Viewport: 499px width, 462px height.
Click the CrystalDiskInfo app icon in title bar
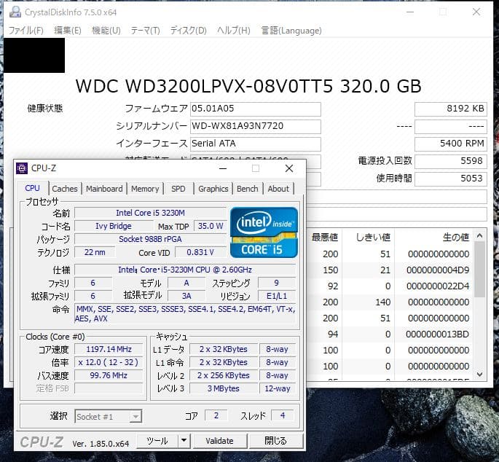pyautogui.click(x=15, y=12)
